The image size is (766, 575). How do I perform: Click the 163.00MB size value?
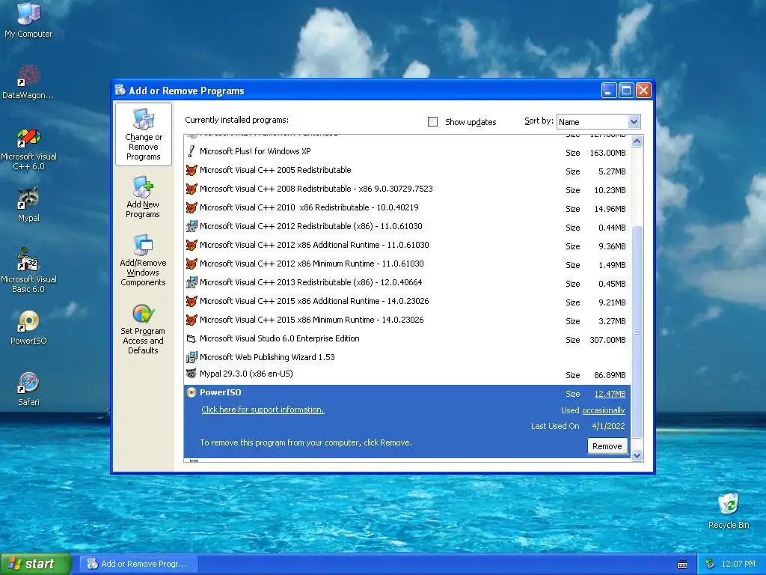coord(607,153)
